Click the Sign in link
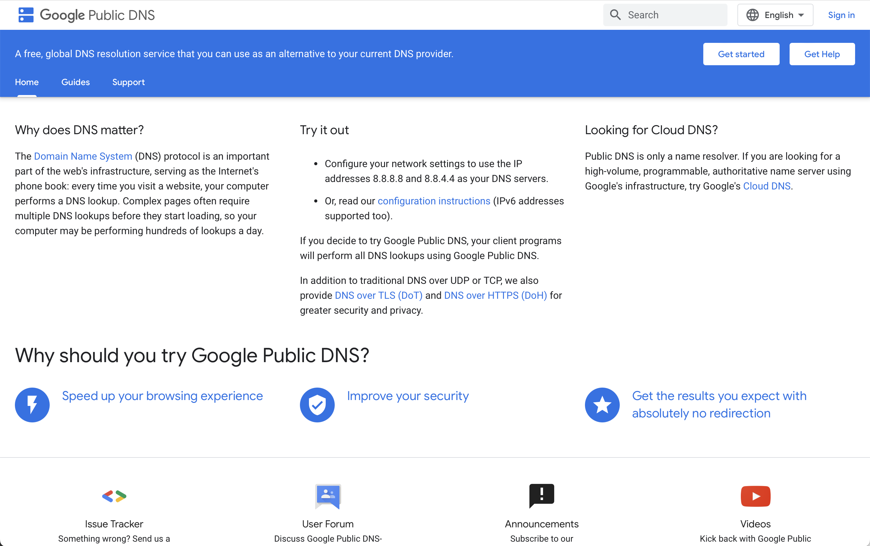This screenshot has height=546, width=870. tap(841, 15)
